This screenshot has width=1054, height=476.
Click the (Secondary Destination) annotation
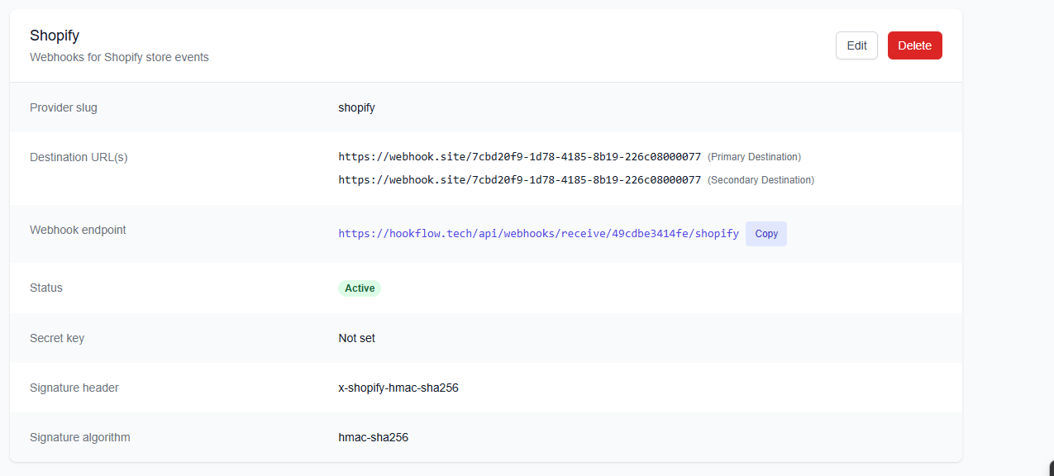(x=761, y=180)
